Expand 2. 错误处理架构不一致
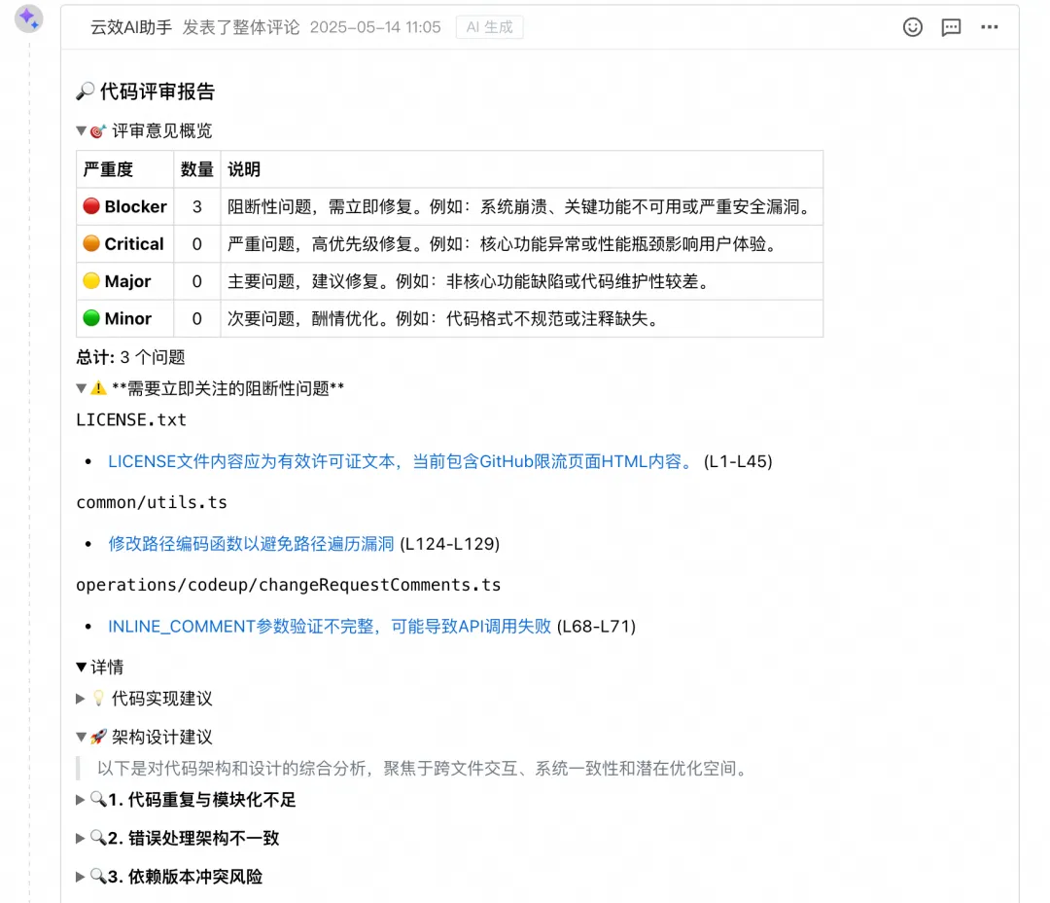Viewport: 1050px width, 903px height. pos(81,838)
